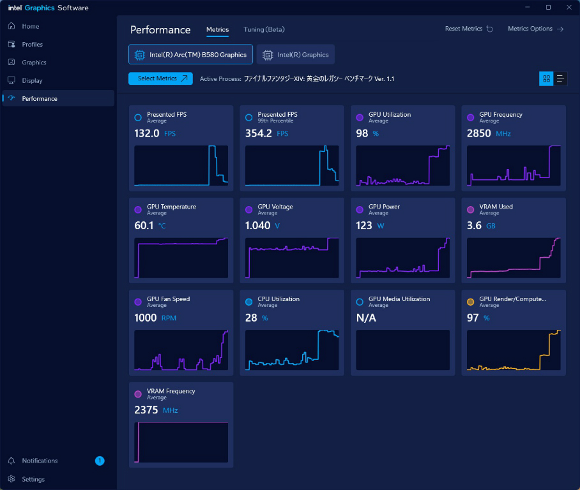Open the Settings gear in sidebar
Image resolution: width=580 pixels, height=490 pixels.
tap(11, 479)
